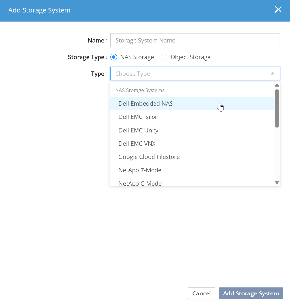Screen dimensions: 290x302
Task: Choose Dell Embedded NAS from the list
Action: pyautogui.click(x=192, y=104)
